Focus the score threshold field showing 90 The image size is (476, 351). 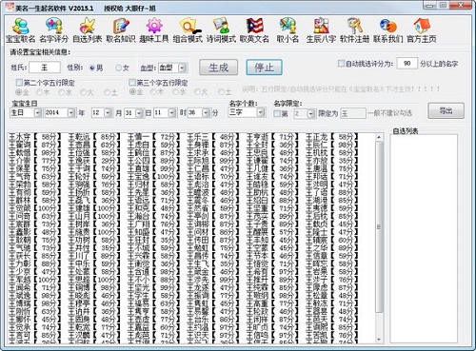(407, 64)
